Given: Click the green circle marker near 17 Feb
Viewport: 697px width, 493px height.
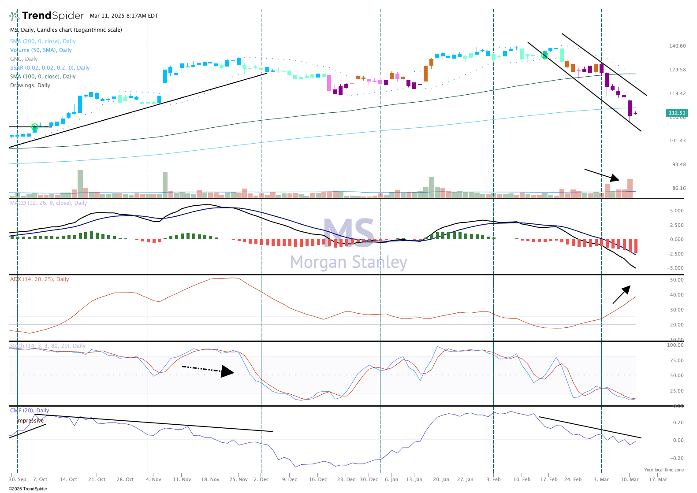Looking at the screenshot, I should [545, 55].
